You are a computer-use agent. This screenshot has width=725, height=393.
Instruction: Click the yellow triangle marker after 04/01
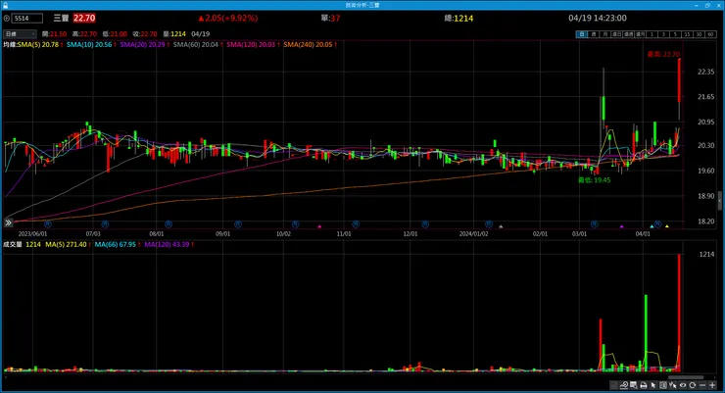(x=667, y=226)
